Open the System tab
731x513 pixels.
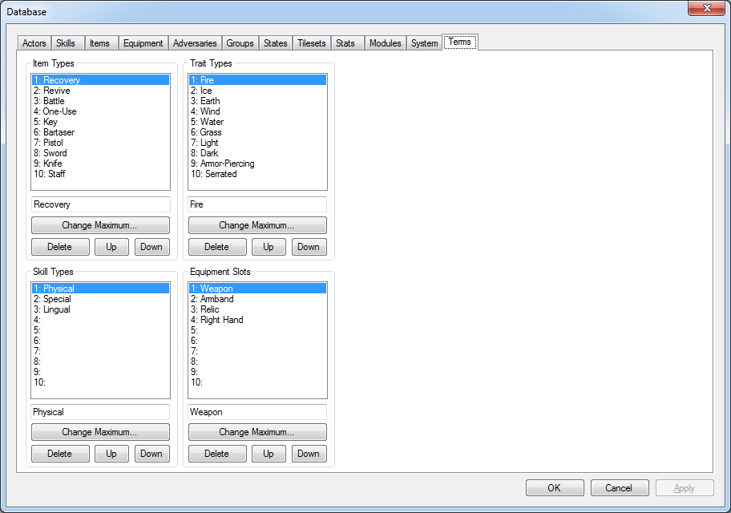[x=424, y=43]
